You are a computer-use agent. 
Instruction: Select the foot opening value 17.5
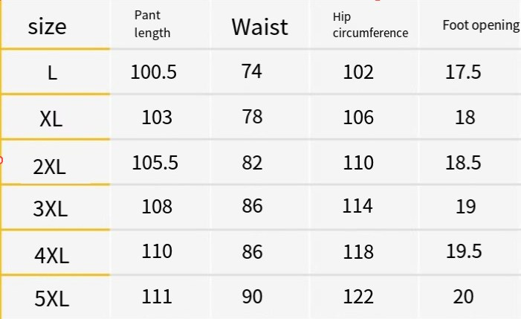[463, 72]
